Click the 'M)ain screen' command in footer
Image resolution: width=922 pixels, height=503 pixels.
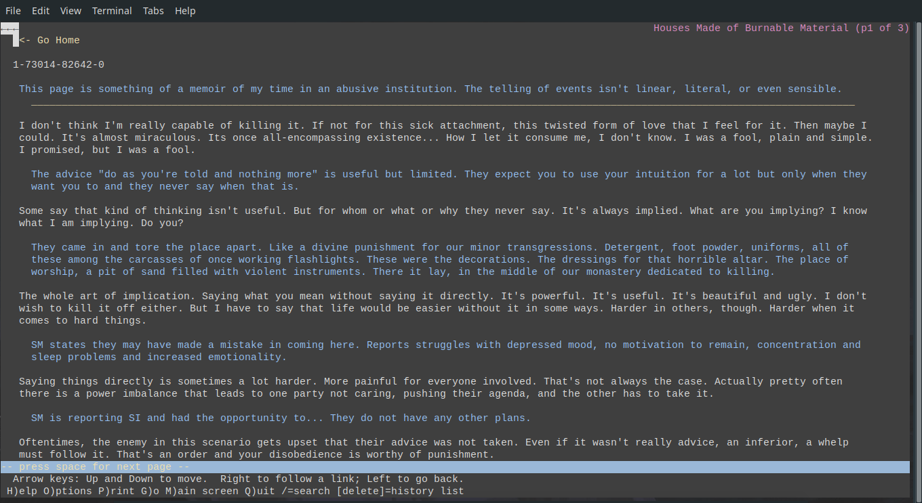tap(202, 491)
